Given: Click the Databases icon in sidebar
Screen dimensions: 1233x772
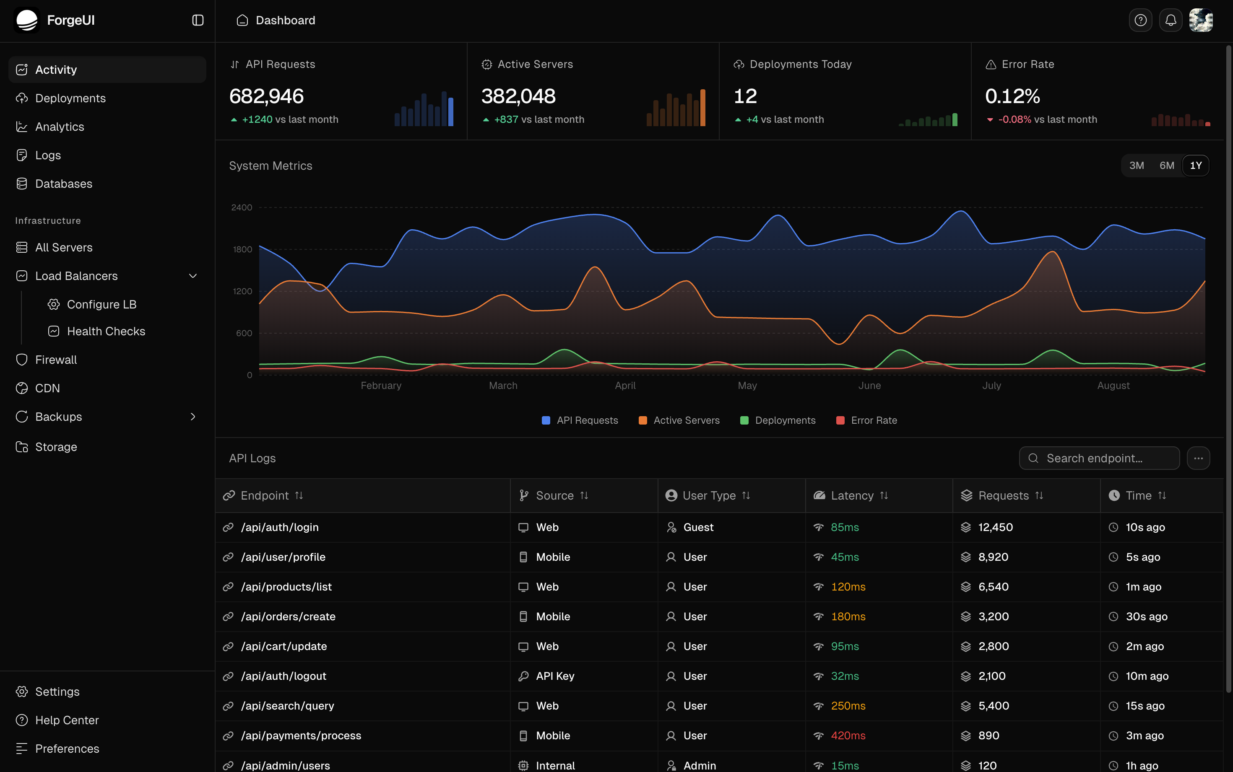Looking at the screenshot, I should pos(21,183).
